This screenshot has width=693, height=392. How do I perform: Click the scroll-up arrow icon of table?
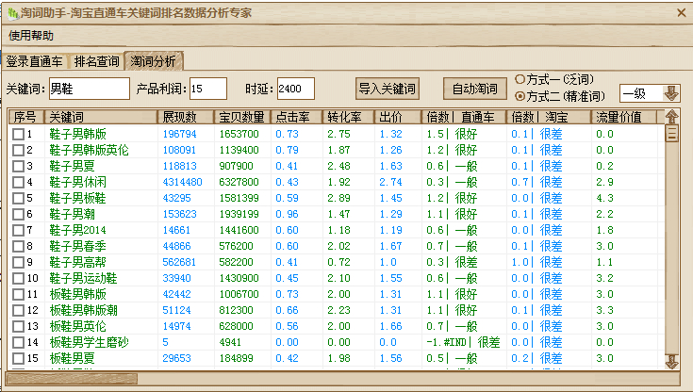click(x=671, y=117)
